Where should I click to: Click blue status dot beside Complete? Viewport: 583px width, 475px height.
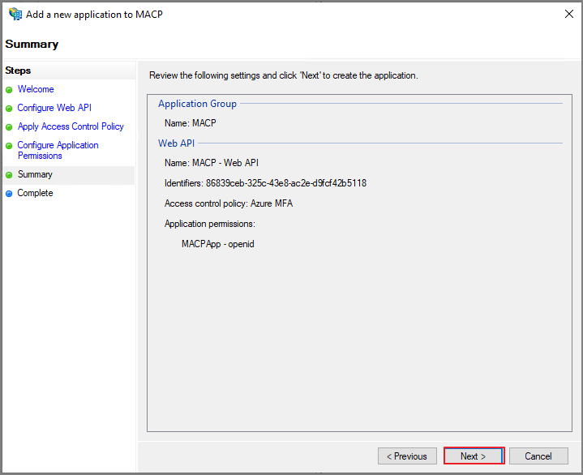click(9, 194)
